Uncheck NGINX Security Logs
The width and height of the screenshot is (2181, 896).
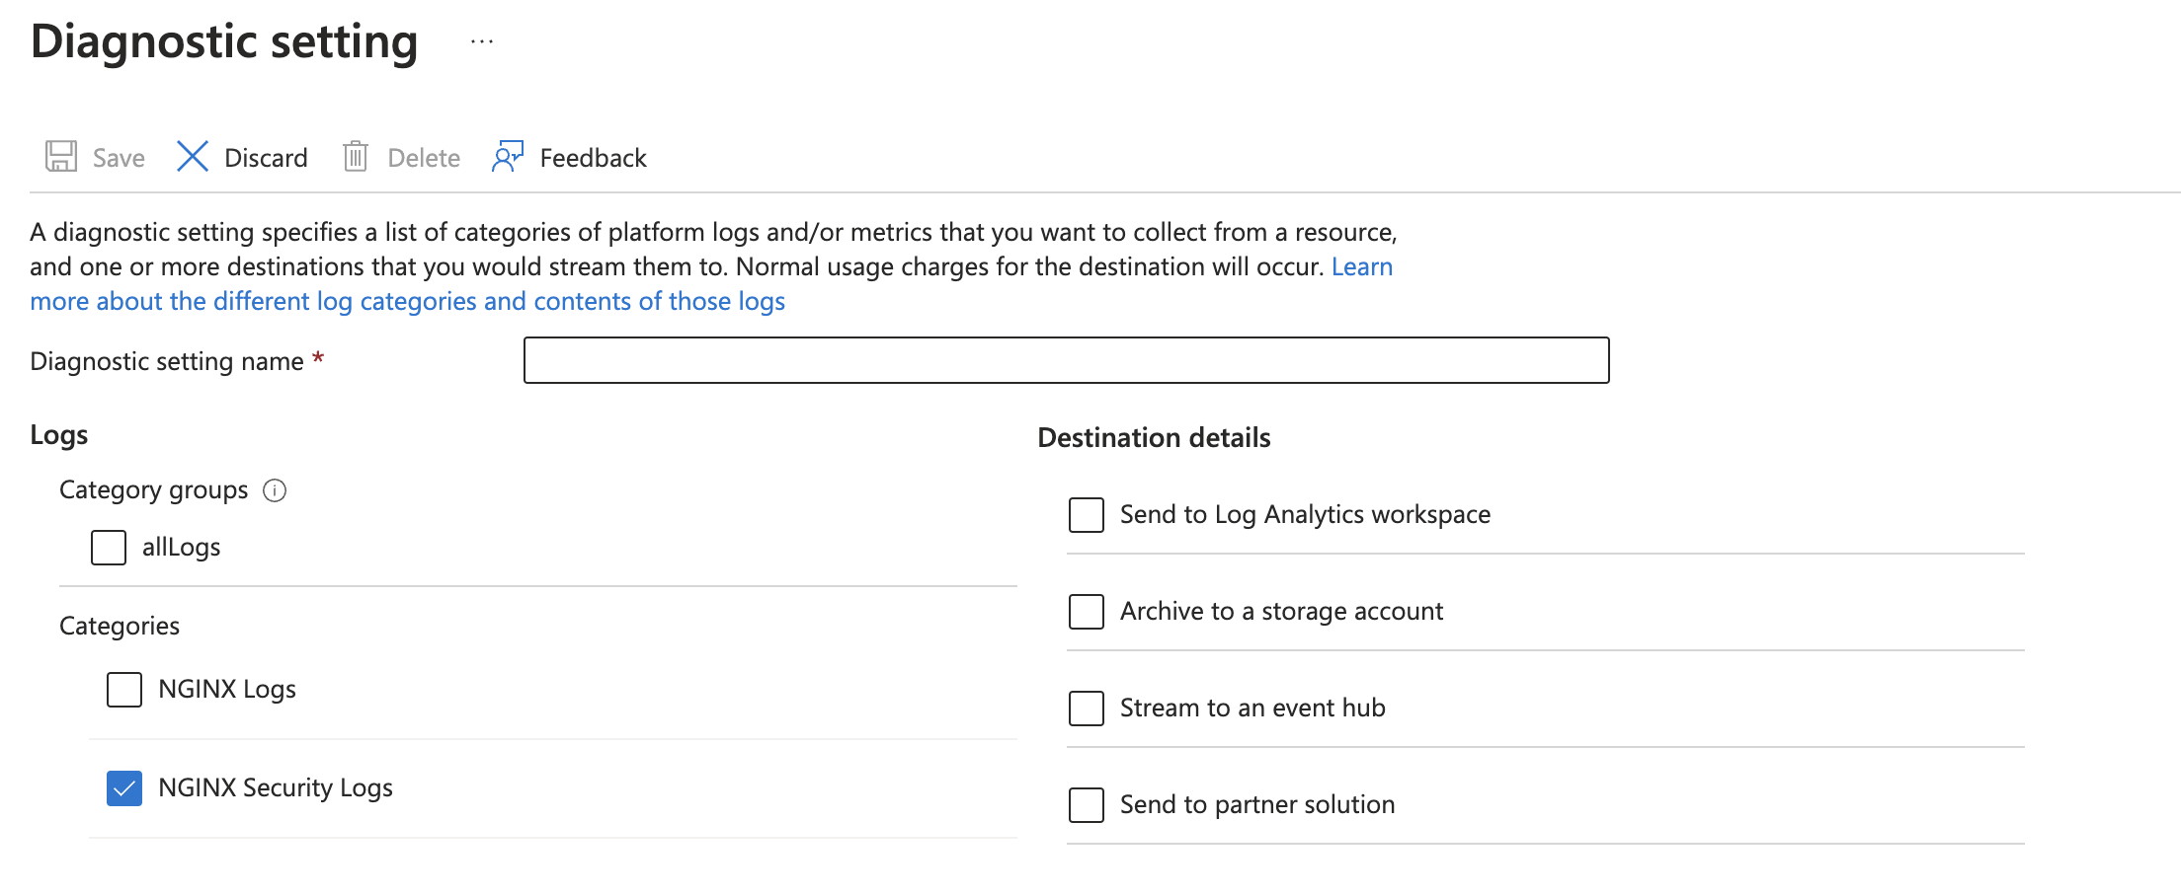[x=122, y=788]
